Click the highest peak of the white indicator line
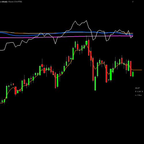 (x=86, y=20)
